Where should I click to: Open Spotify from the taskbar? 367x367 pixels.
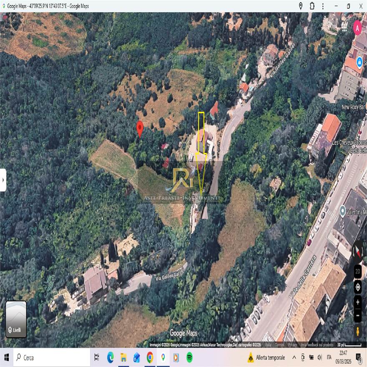point(189,357)
